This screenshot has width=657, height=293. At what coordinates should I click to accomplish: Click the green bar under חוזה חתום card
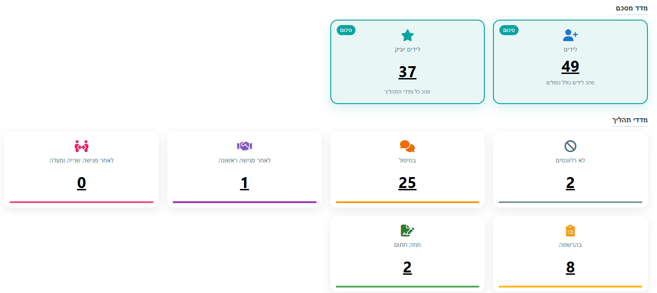click(407, 287)
